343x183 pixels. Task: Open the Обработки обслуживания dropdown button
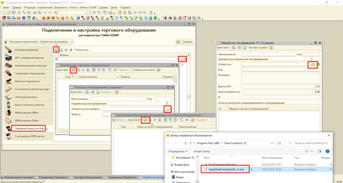tap(55, 42)
